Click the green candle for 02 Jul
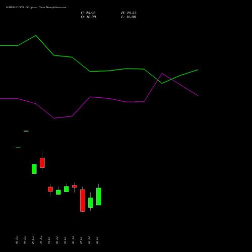The width and height of the screenshot is (252, 252). [x=58, y=192]
